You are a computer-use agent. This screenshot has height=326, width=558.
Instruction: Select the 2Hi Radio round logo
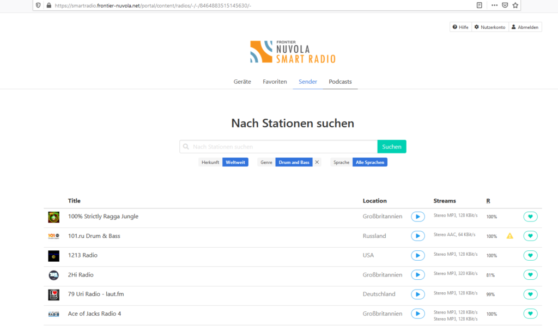click(54, 275)
